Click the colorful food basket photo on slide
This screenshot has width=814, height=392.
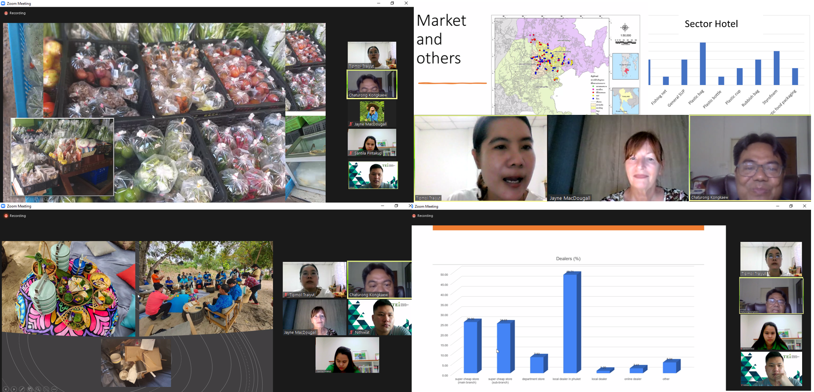coord(69,289)
